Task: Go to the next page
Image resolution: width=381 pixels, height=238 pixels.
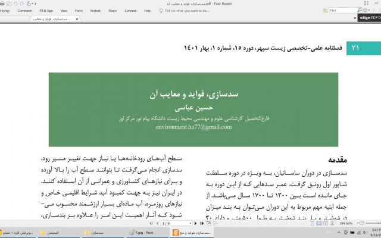Action: click(x=196, y=224)
